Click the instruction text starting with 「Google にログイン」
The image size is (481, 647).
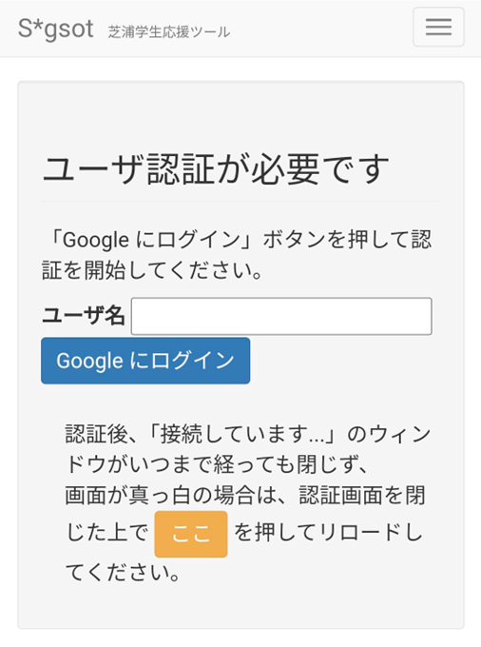pyautogui.click(x=237, y=255)
